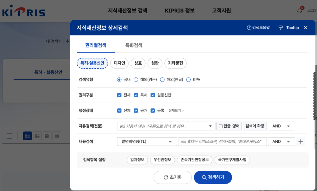317x191 pixels.
Task: Select 상표 category pill
Action: click(138, 63)
